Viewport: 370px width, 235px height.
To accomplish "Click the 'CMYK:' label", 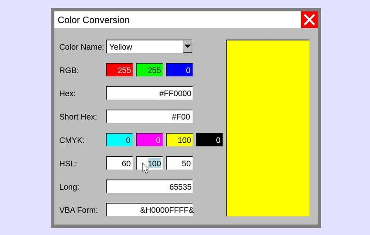I will pos(72,140).
